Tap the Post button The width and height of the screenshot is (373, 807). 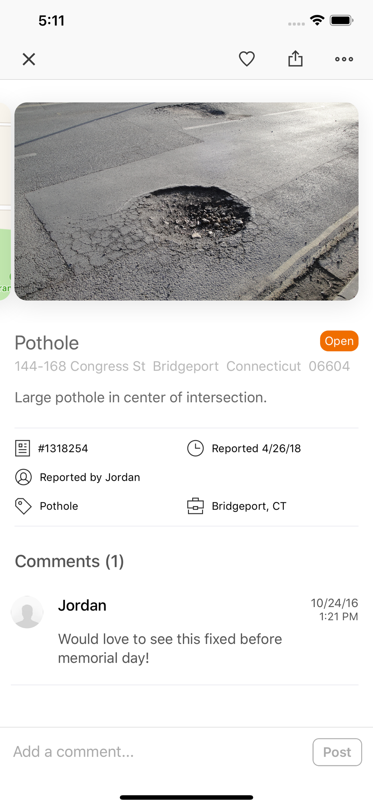coord(337,752)
